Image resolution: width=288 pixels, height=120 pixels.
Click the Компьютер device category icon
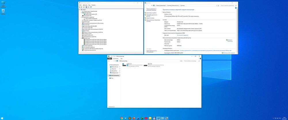click(x=83, y=25)
